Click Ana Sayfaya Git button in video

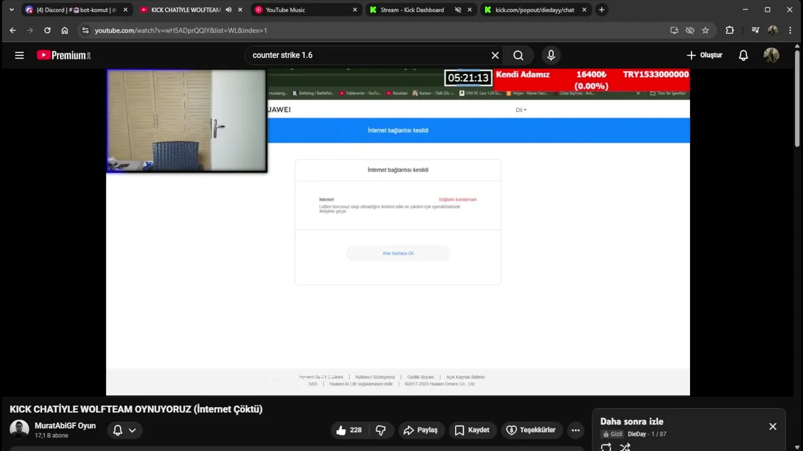398,253
